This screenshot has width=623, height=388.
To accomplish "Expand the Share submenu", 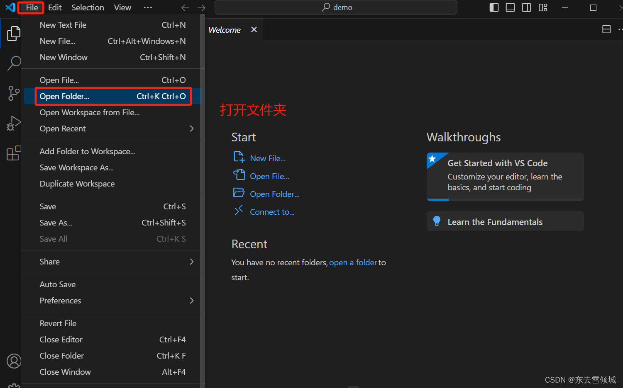I will [112, 262].
